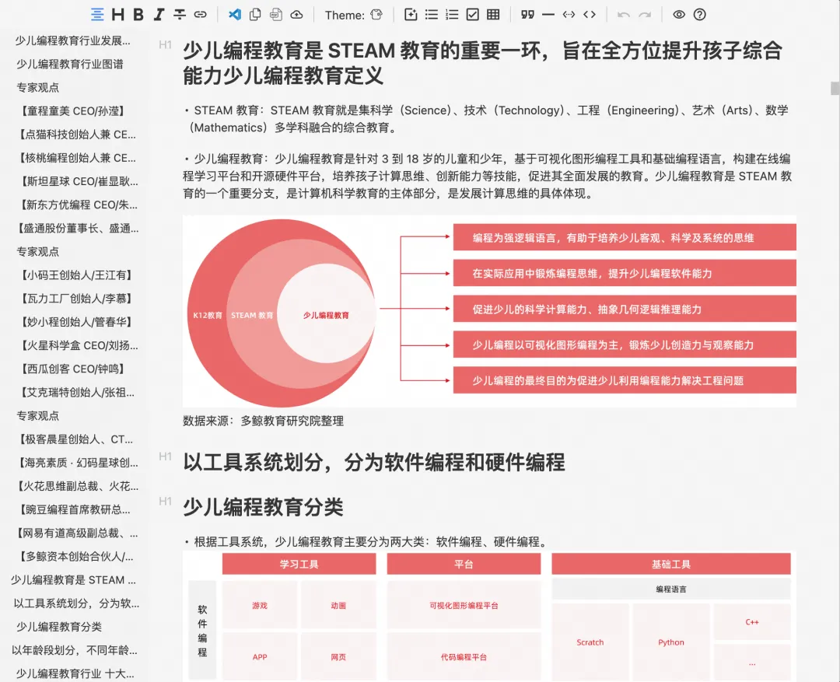840x682 pixels.
Task: Click the Undo arrow button
Action: [622, 15]
